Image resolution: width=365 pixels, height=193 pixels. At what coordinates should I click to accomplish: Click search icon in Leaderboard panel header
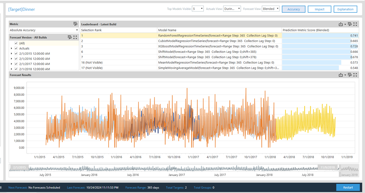click(x=350, y=24)
